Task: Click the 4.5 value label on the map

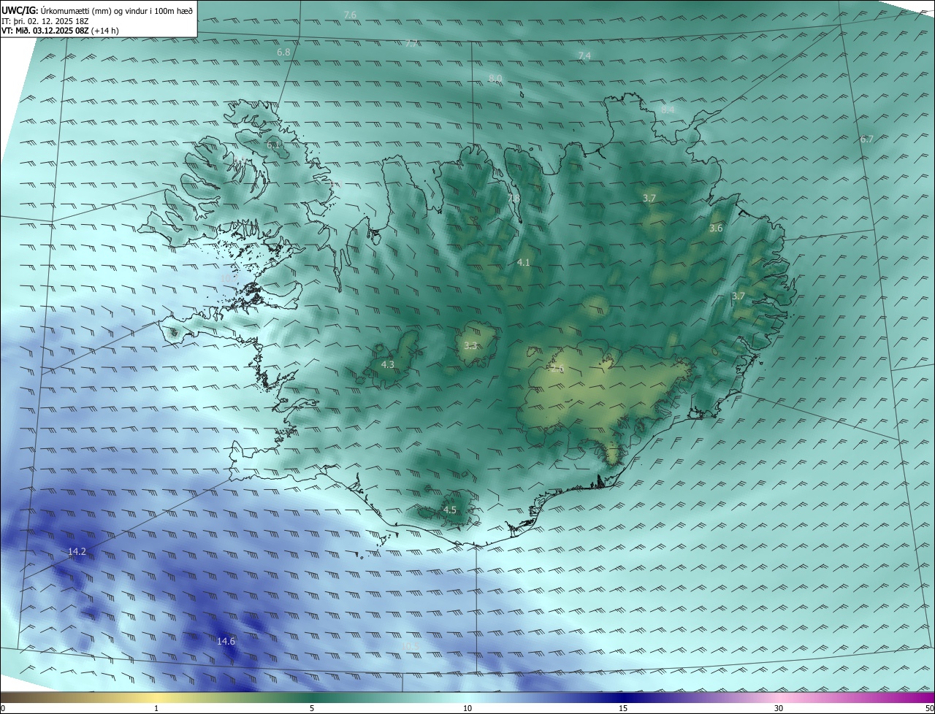Action: (450, 510)
